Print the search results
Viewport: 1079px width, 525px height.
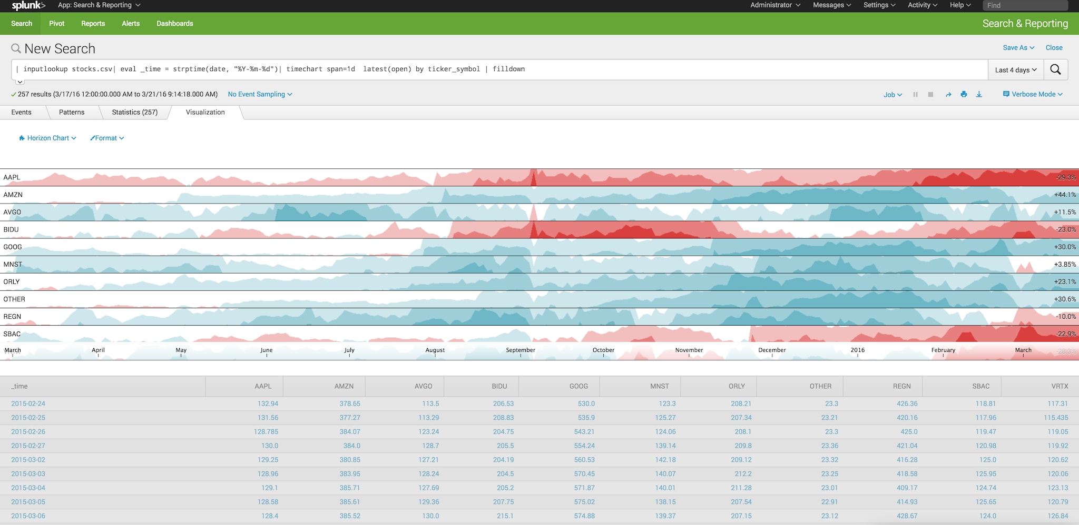pos(964,95)
